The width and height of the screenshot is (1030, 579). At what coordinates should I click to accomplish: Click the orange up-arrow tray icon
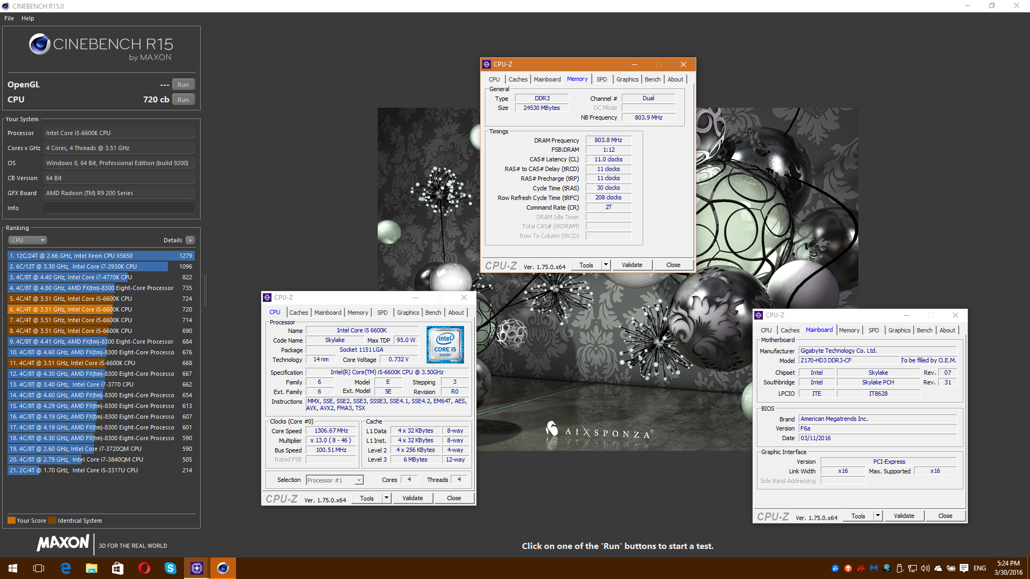pos(848,568)
